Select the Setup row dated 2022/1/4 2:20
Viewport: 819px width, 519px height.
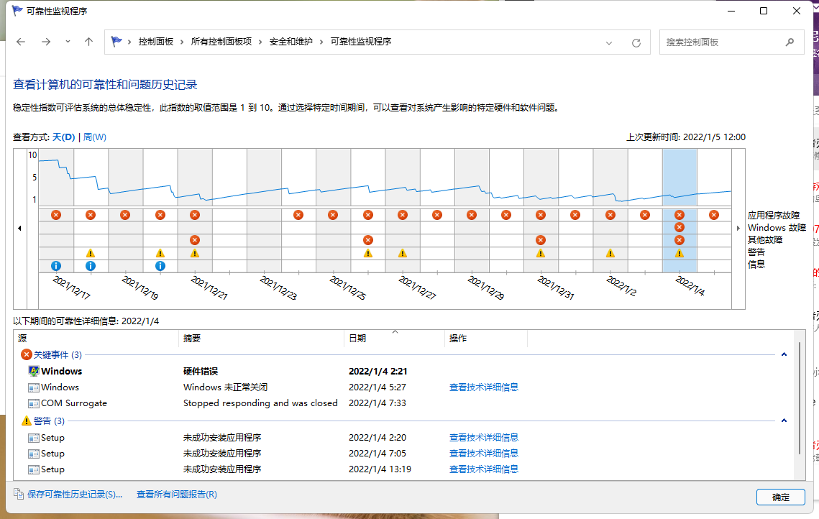click(402, 438)
